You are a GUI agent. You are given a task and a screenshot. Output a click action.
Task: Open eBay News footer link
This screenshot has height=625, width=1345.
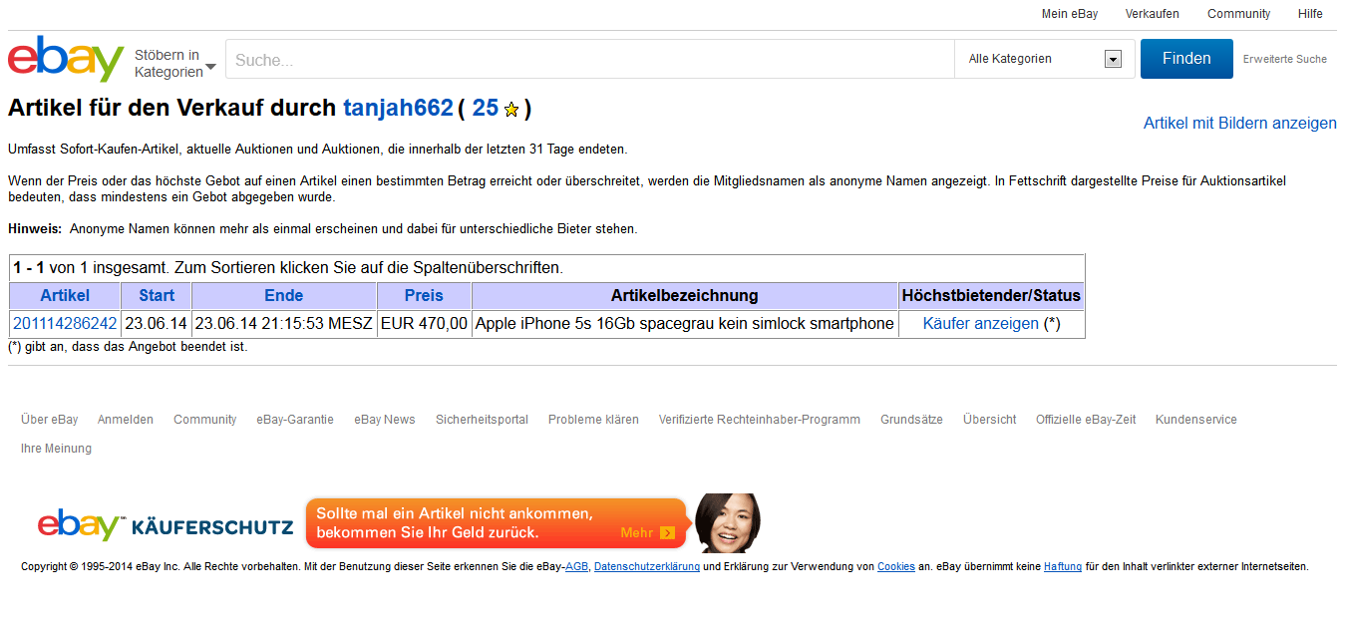point(385,420)
